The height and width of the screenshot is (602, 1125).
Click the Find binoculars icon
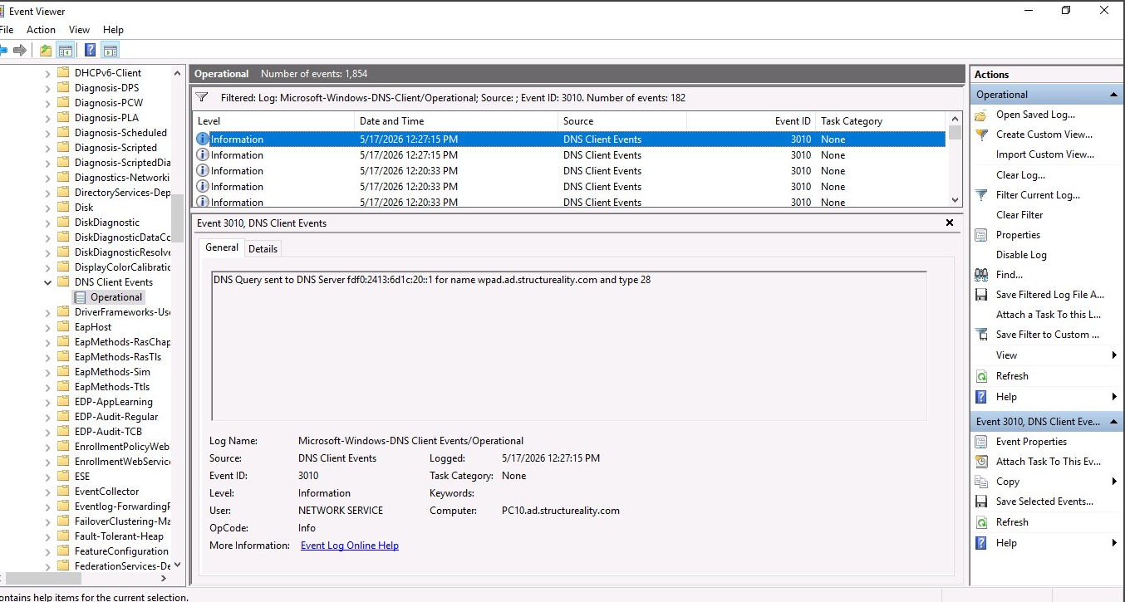click(x=981, y=275)
